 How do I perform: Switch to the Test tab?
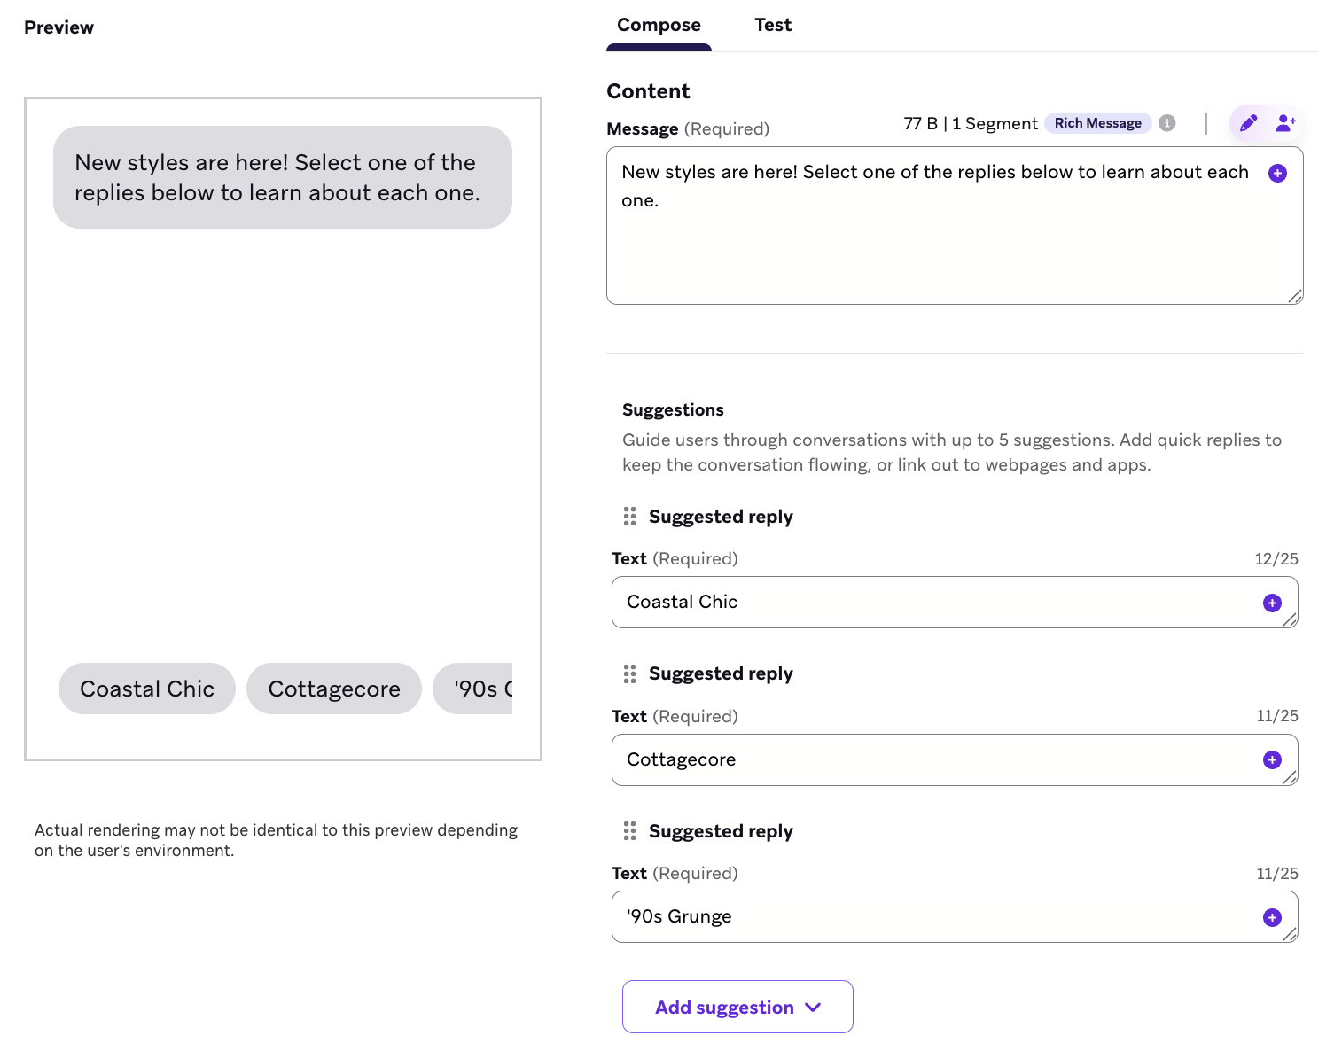pos(772,25)
